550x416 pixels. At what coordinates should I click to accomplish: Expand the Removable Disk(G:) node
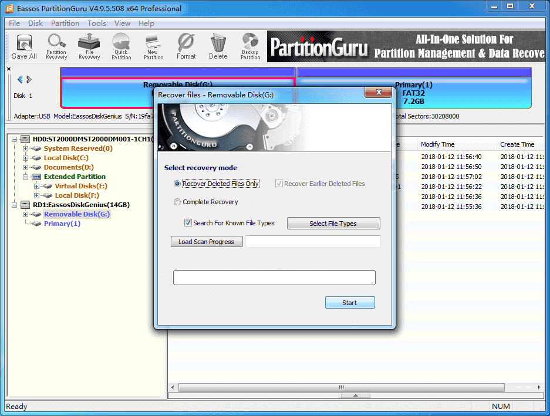(x=26, y=214)
